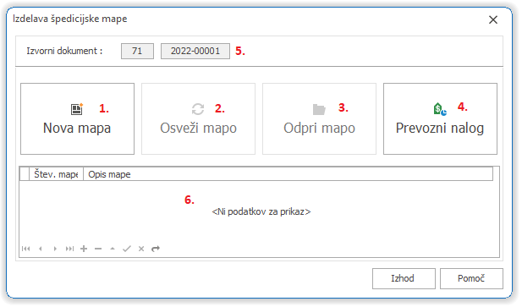
Task: Go to last record in grid navigator
Action: (x=69, y=249)
